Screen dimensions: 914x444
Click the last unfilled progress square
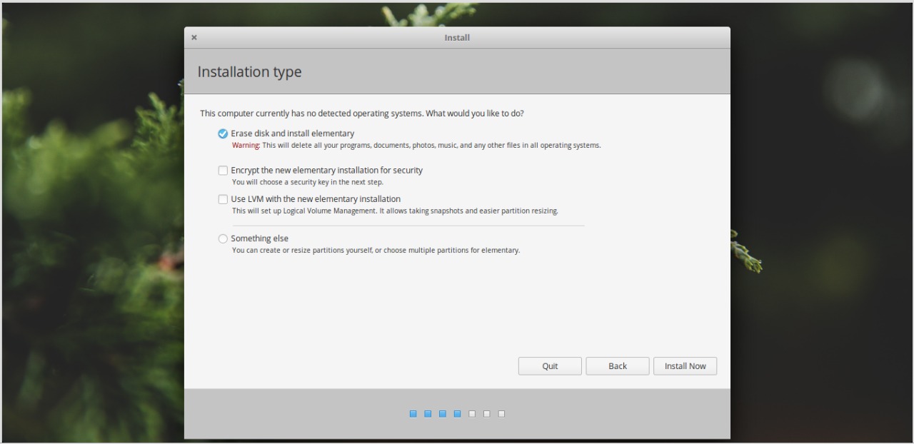[x=501, y=413]
